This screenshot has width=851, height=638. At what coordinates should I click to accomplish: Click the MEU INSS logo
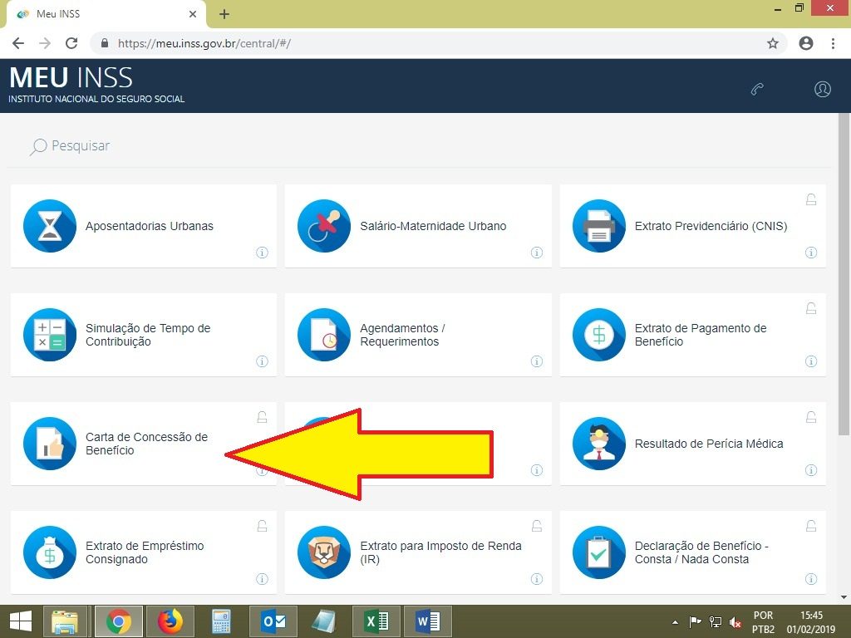point(96,85)
